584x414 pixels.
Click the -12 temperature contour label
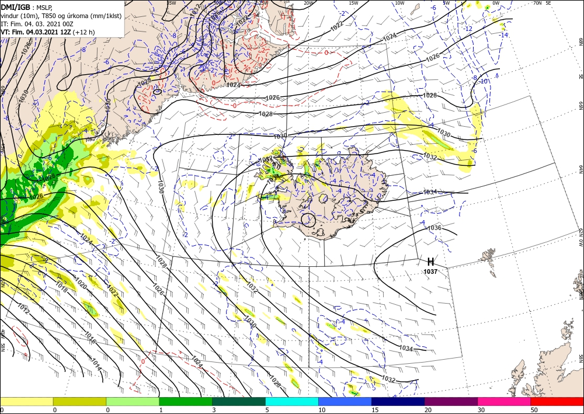468,29
